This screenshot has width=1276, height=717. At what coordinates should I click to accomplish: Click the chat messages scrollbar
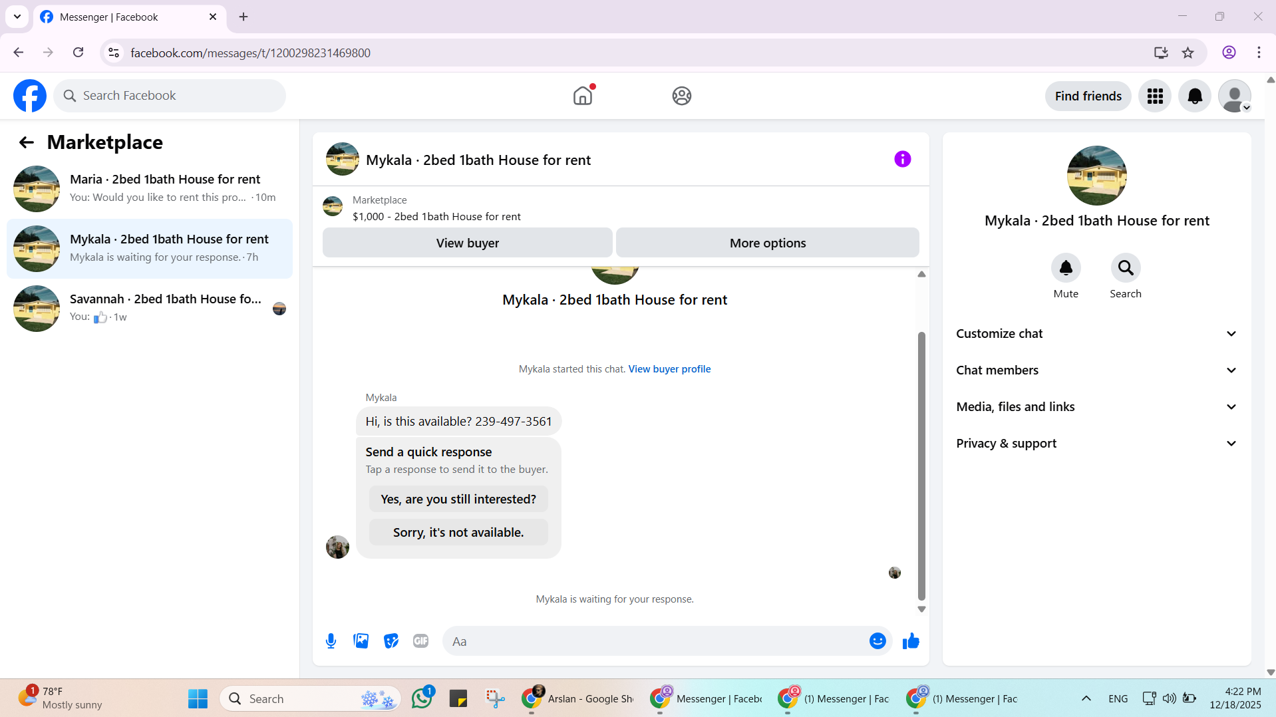[x=921, y=466]
